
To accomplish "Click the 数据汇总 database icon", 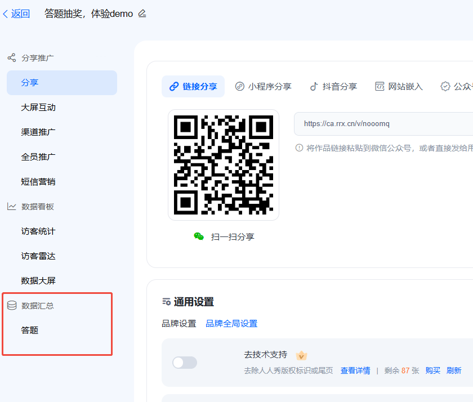I will pyautogui.click(x=12, y=306).
